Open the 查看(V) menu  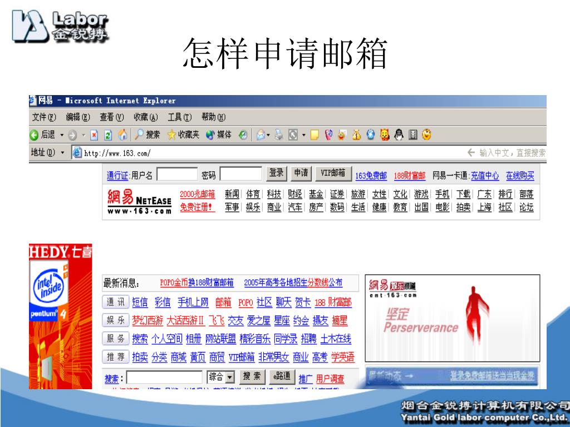111,117
